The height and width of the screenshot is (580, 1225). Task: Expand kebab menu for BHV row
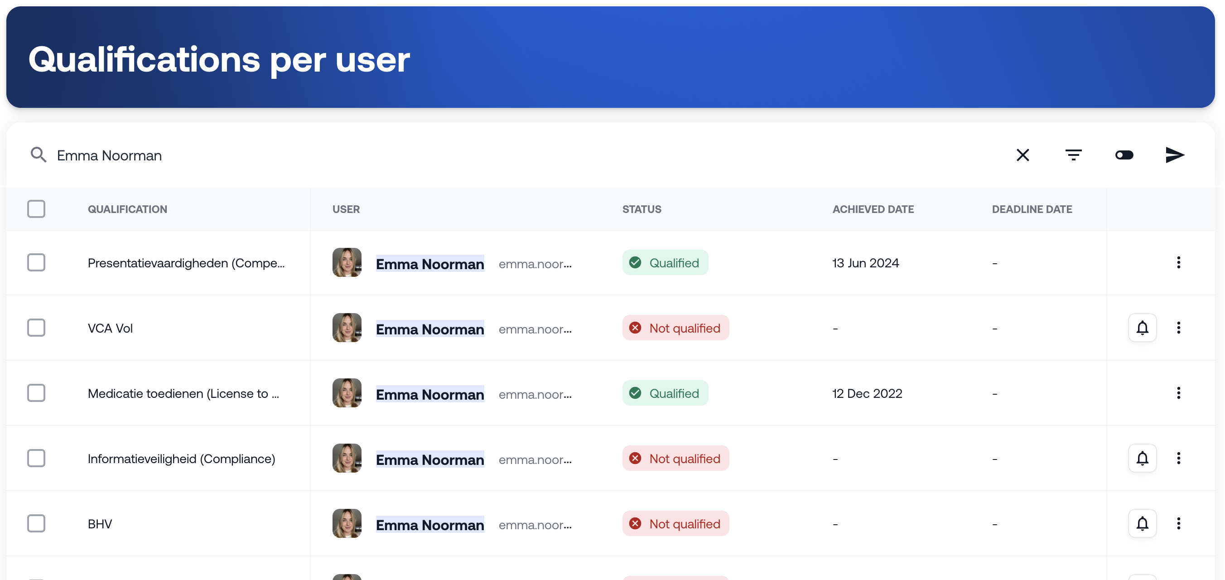click(1178, 523)
